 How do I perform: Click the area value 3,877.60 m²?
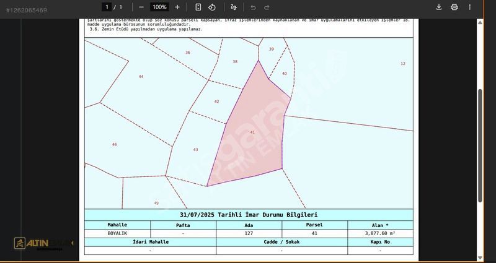pos(380,233)
